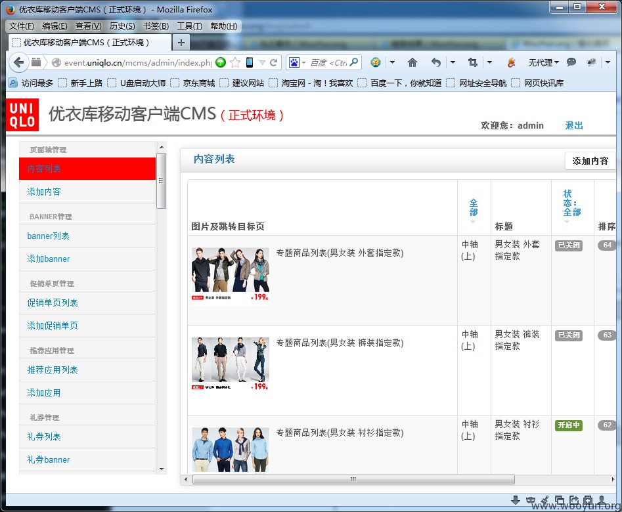Screen dimensions: 622x512
Task: Open banner列表 in the sidebar
Action: (x=87, y=236)
